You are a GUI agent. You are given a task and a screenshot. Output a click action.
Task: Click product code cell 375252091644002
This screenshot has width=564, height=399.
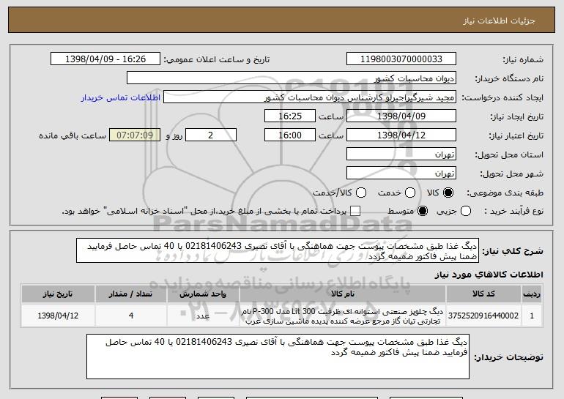[483, 316]
